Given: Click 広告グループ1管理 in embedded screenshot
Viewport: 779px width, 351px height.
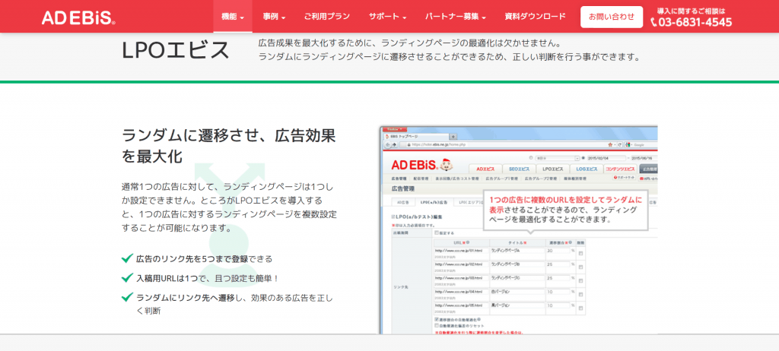Looking at the screenshot, I should 501,179.
